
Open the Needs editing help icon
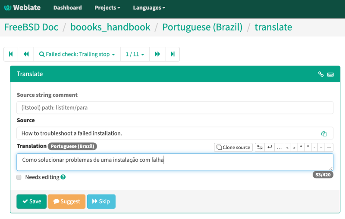(x=63, y=177)
